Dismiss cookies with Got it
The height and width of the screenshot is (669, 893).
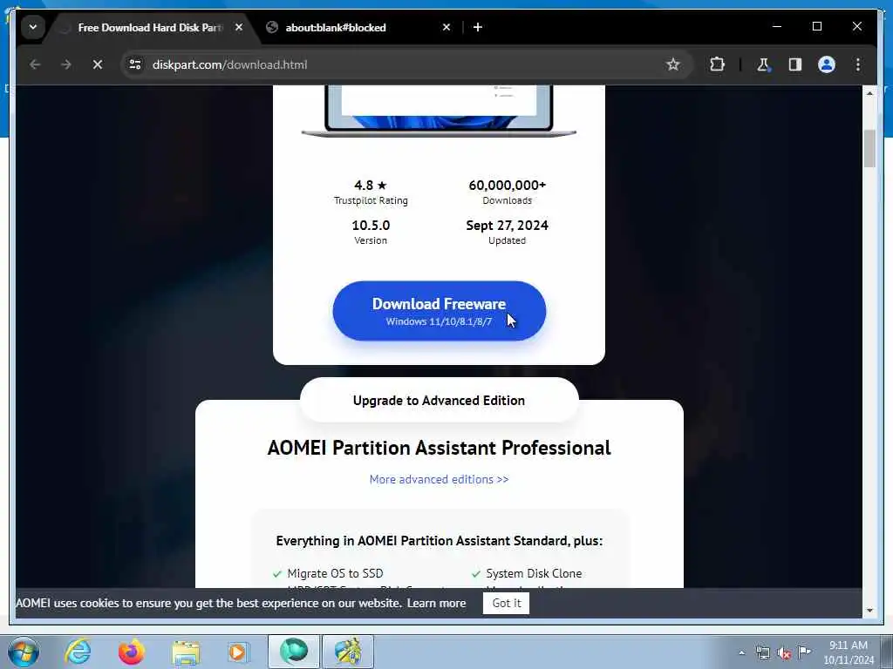[x=507, y=603]
